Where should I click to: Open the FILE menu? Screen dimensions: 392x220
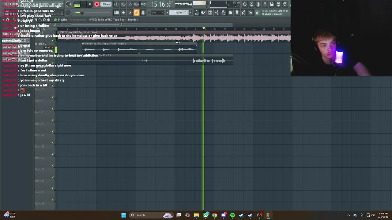7,4
